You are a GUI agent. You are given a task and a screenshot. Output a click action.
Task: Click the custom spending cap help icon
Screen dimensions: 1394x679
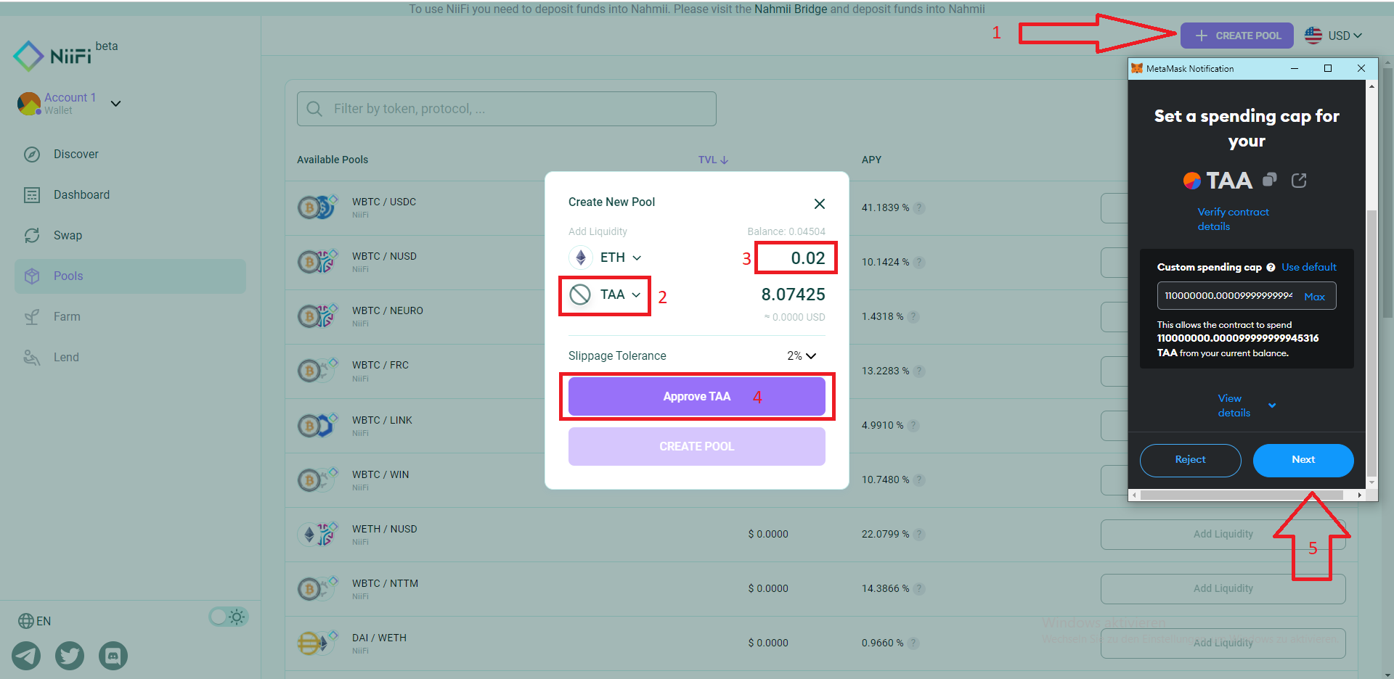1271,267
